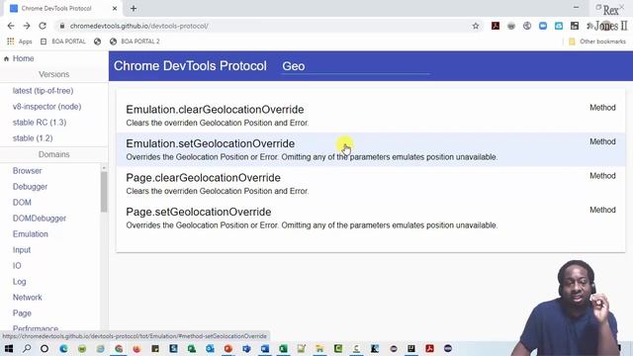Click the domains list scrollbar thumb
The height and width of the screenshot is (356, 633).
tap(104, 192)
